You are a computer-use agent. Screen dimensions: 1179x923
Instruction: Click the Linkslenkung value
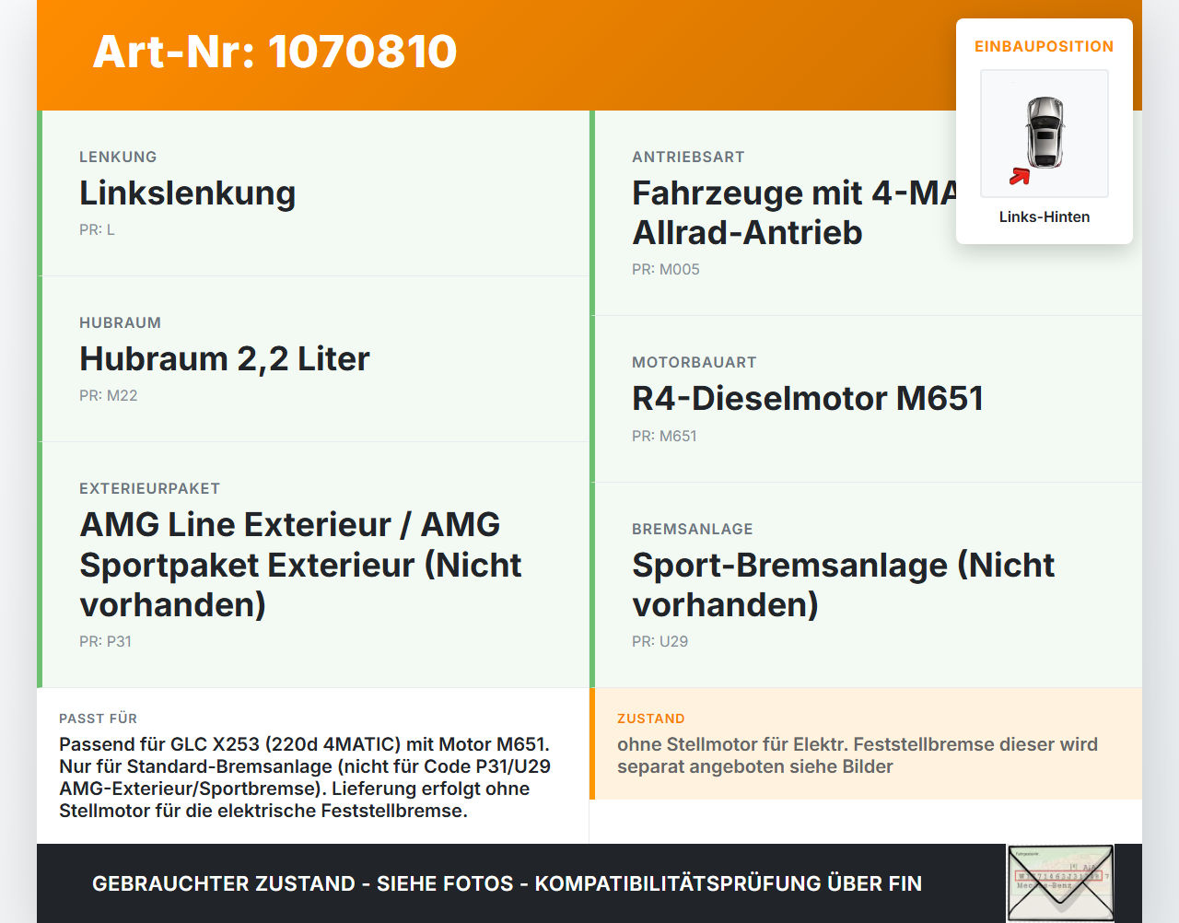point(188,193)
